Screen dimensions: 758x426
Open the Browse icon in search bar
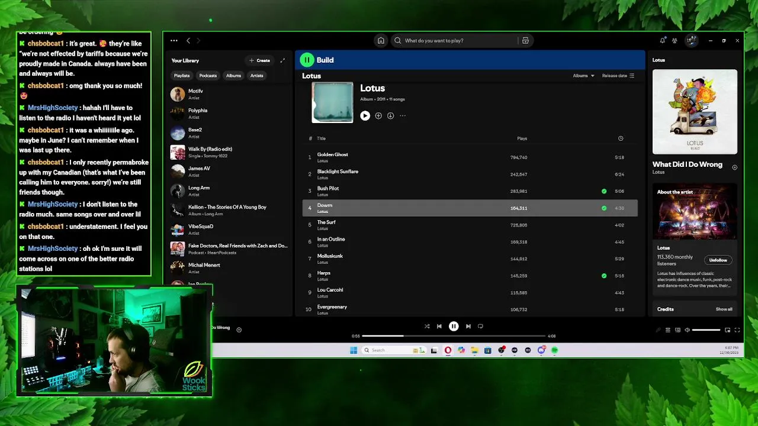[x=525, y=41]
